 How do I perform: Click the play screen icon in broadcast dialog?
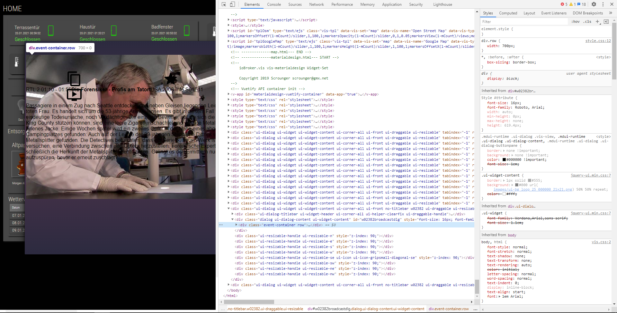pos(74,94)
